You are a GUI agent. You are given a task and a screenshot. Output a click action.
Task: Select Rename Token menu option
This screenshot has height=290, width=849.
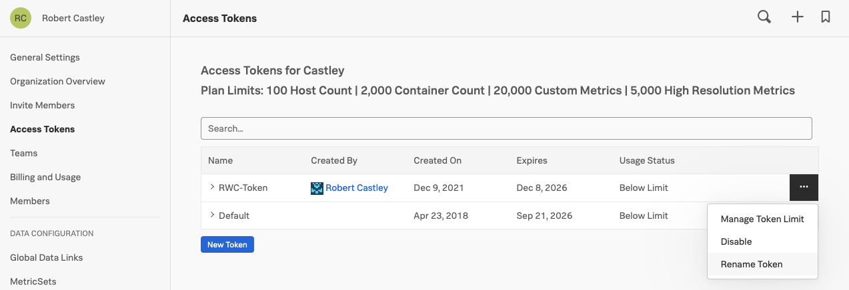point(752,264)
